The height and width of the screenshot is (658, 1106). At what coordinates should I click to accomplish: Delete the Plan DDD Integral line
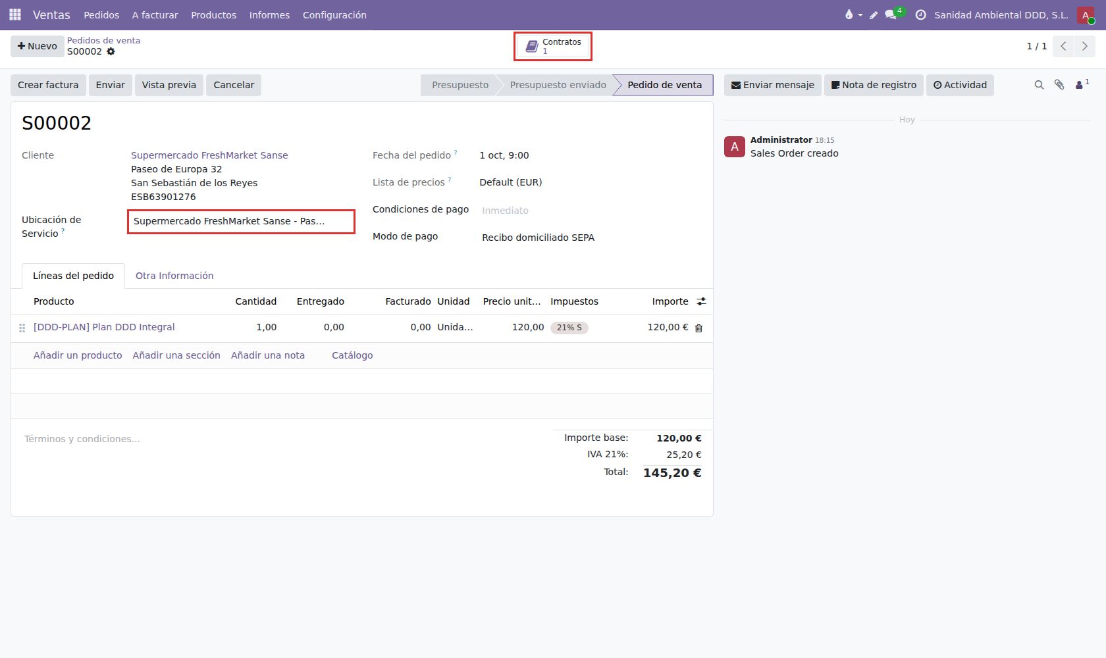pyautogui.click(x=699, y=328)
